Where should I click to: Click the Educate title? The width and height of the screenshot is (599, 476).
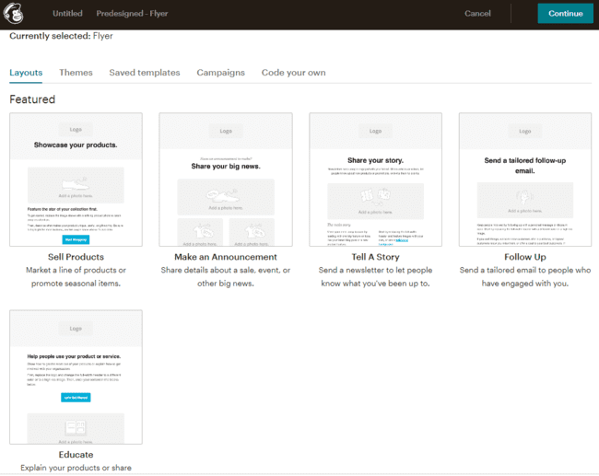tap(76, 455)
